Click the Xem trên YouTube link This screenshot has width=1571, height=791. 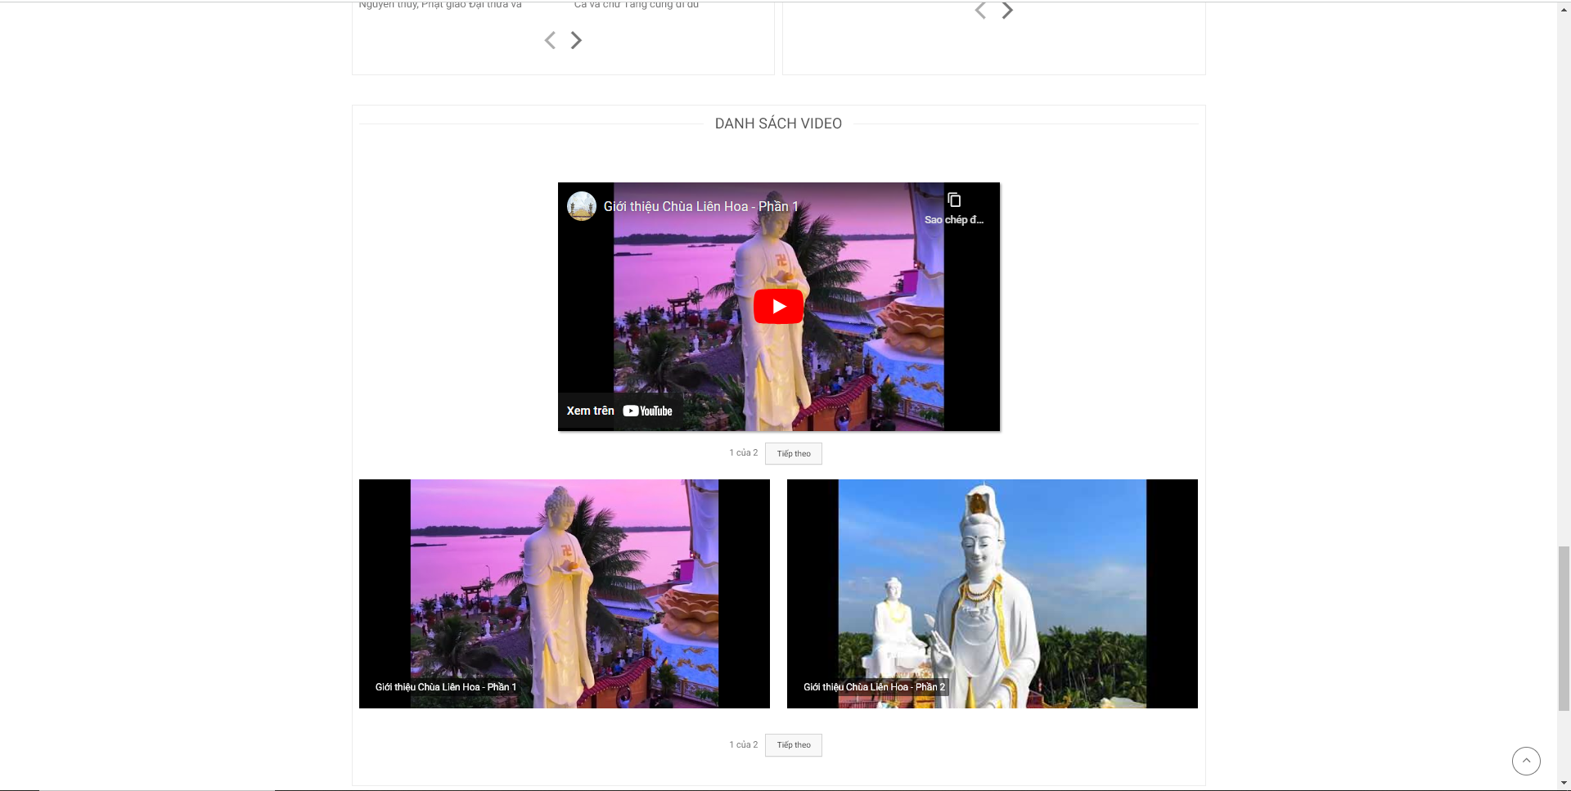click(x=619, y=411)
